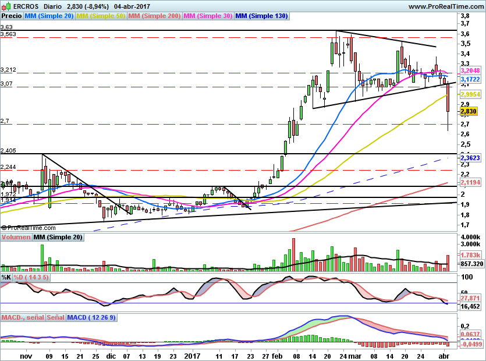Open the MM (Simple 130) dark blue label
This screenshot has width=486, height=361.
(x=261, y=16)
